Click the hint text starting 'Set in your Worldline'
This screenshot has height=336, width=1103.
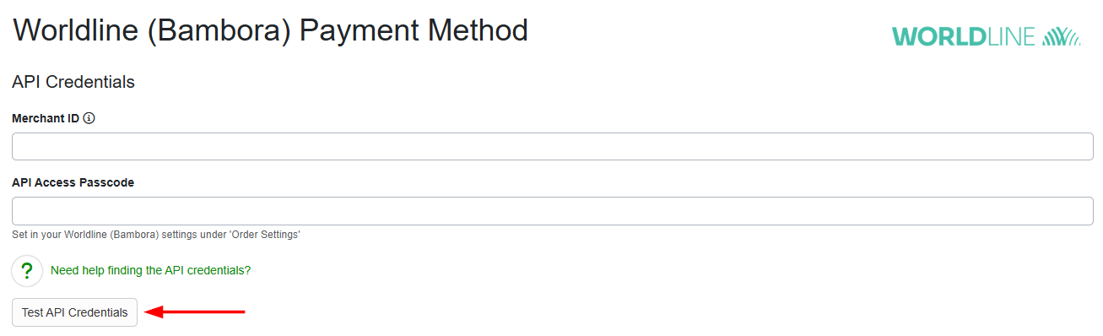click(156, 235)
